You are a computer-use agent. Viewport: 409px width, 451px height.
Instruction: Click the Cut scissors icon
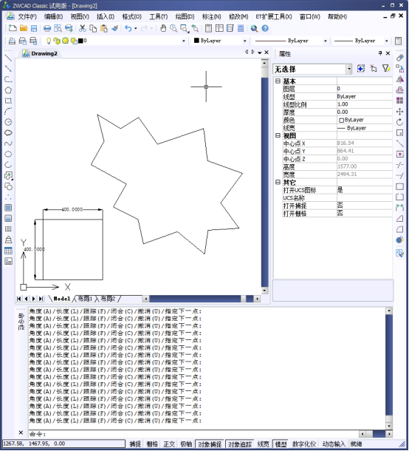click(83, 28)
